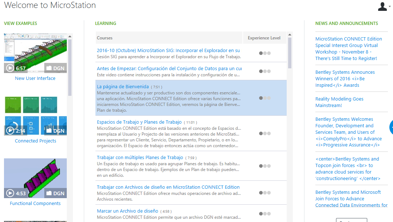Image resolution: width=393 pixels, height=222 pixels.
Task: Open Bentley Systems and Microsoft news item
Action: (351, 199)
